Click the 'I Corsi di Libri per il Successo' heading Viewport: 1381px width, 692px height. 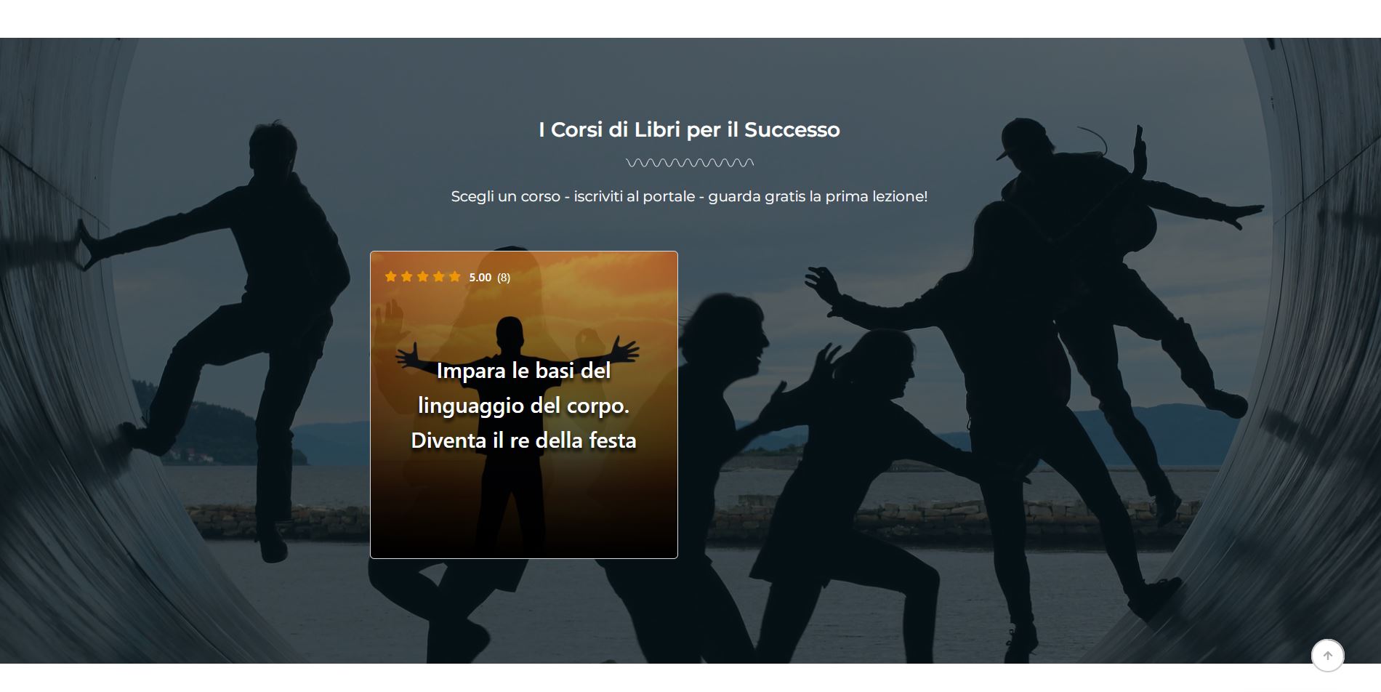click(x=689, y=129)
